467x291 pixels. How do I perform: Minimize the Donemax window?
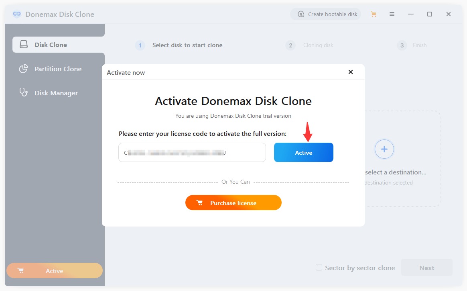click(411, 14)
